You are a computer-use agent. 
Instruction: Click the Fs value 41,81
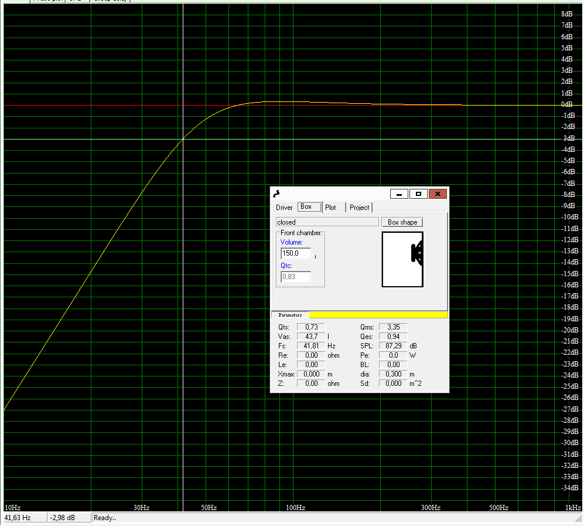311,346
